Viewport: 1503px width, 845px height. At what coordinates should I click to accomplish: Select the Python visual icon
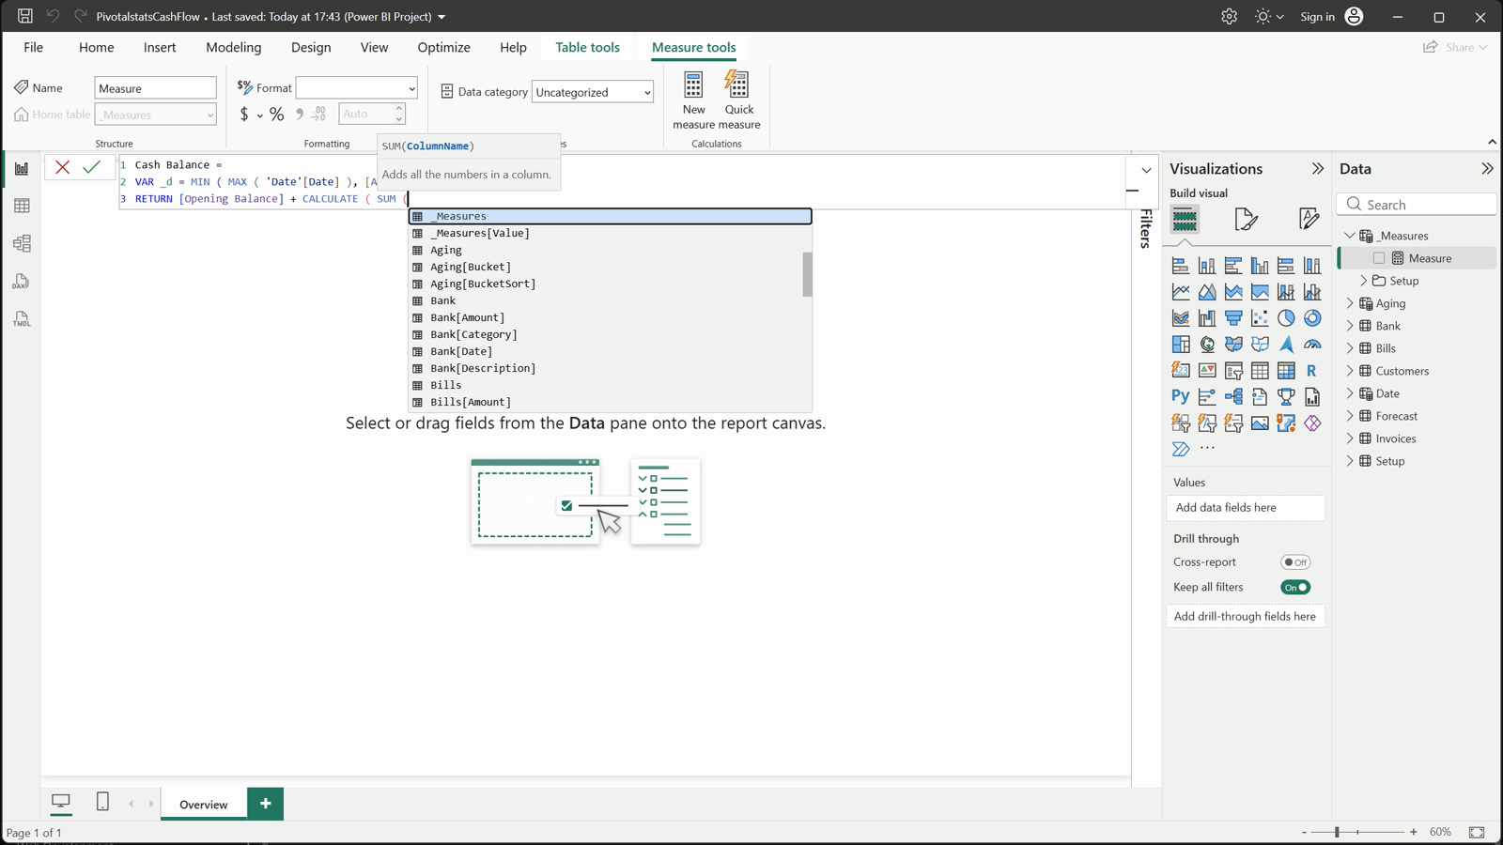[x=1181, y=396]
